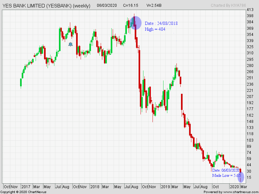Click the chart title 'YES BANK LIMITED (YESBANK) (weekly)'

pos(46,6)
